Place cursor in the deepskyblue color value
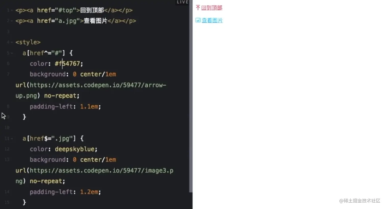The height and width of the screenshot is (209, 386). [75, 149]
